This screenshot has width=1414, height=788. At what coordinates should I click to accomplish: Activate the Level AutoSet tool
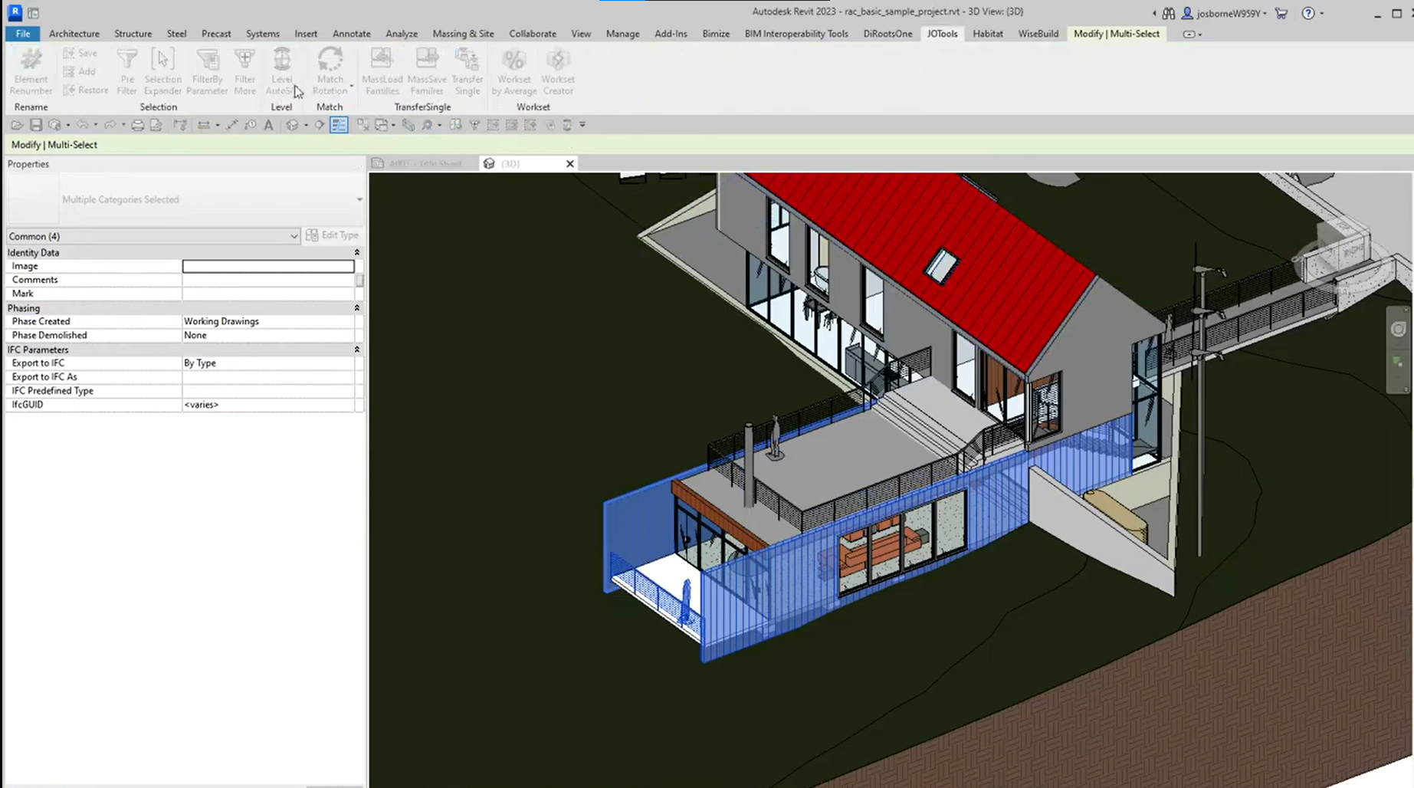(x=281, y=72)
